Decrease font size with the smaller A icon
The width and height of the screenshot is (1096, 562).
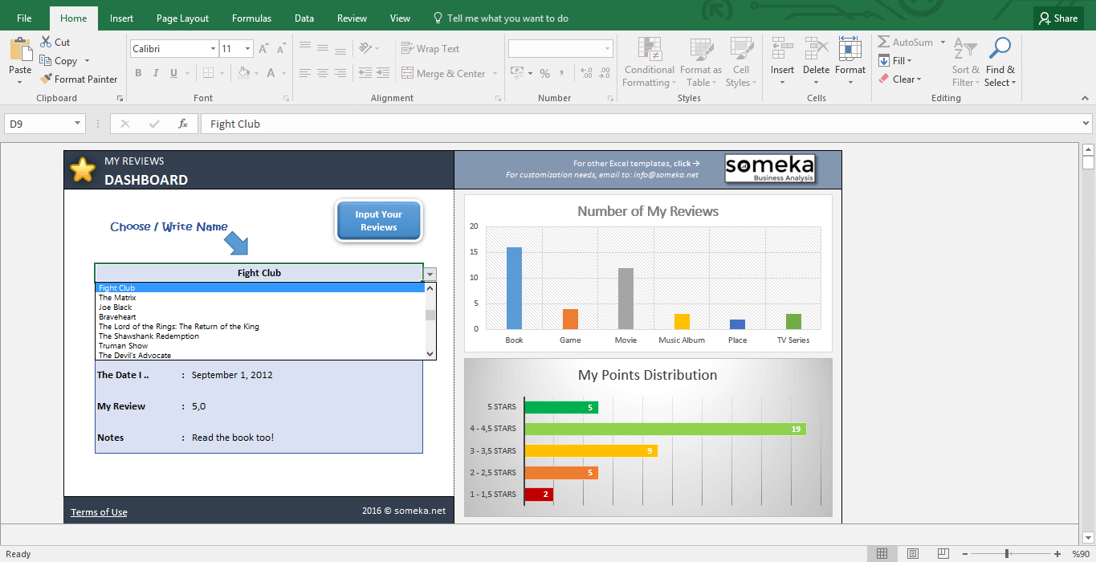pyautogui.click(x=282, y=49)
